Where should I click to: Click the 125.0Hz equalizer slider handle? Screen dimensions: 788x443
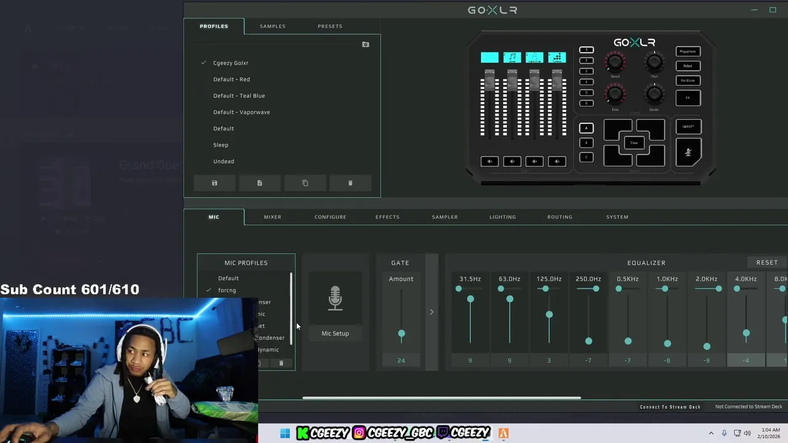549,314
